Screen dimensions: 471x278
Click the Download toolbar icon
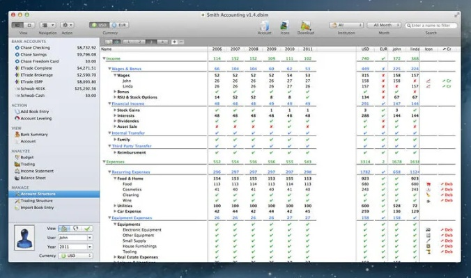pyautogui.click(x=305, y=24)
